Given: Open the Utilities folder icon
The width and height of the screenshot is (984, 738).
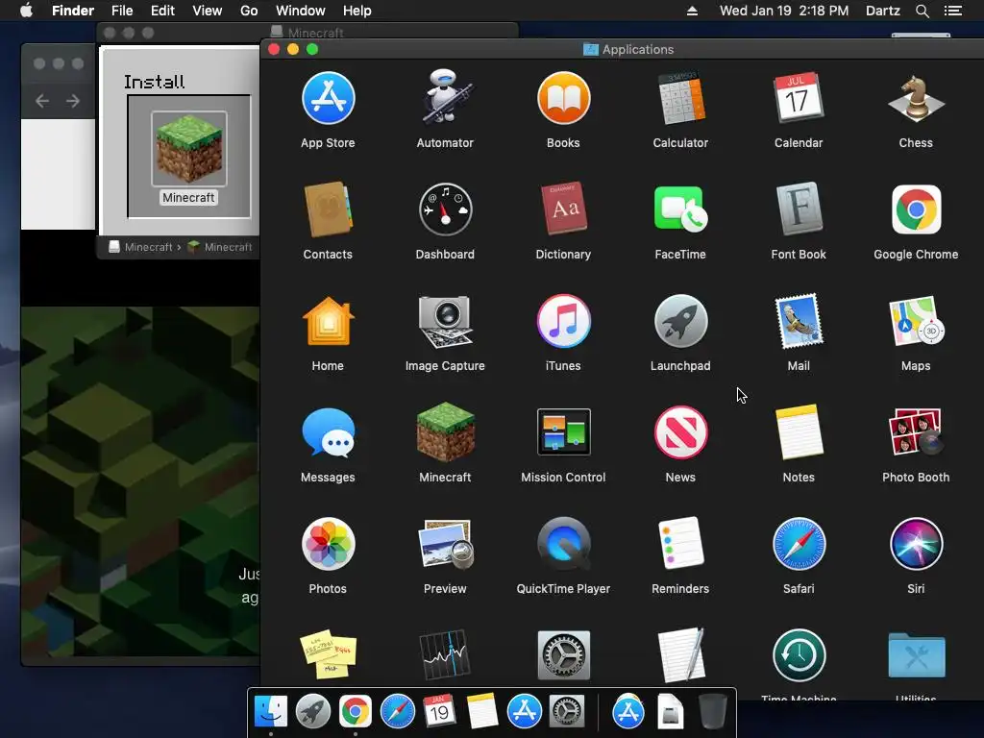Looking at the screenshot, I should [916, 655].
